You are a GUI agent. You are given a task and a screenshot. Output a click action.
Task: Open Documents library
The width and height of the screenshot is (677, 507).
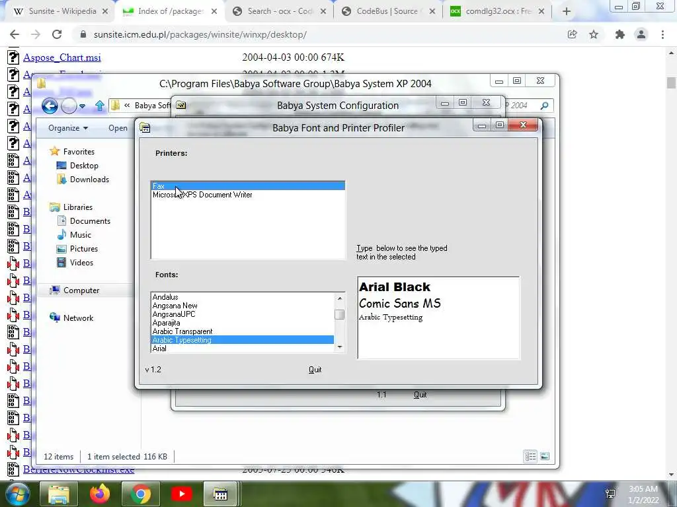tap(84, 221)
